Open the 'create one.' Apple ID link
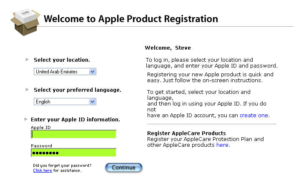 point(255,116)
